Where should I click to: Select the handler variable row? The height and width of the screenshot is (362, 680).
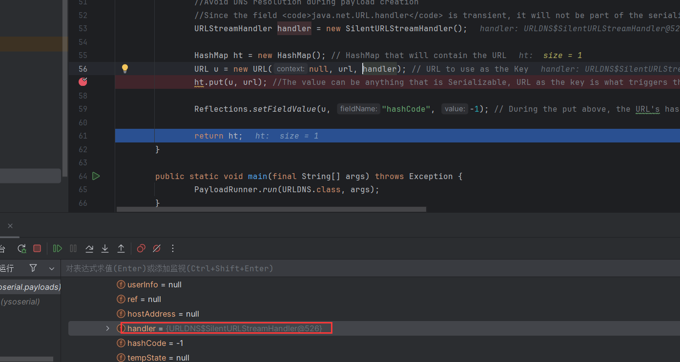374,328
